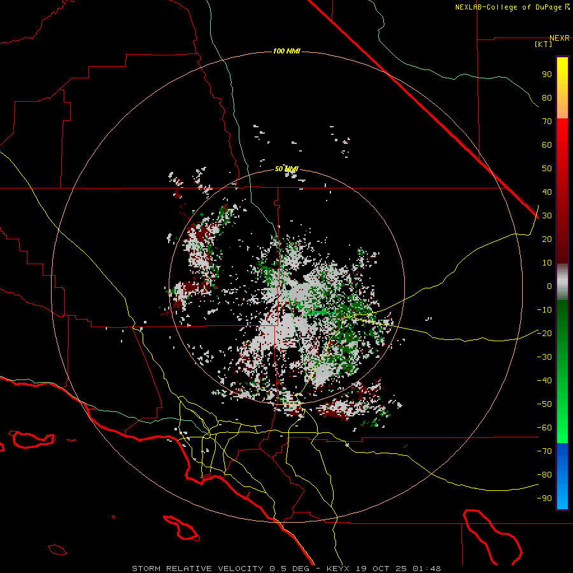Click the 80 value on velocity scale
The height and width of the screenshot is (573, 573).
(x=547, y=98)
